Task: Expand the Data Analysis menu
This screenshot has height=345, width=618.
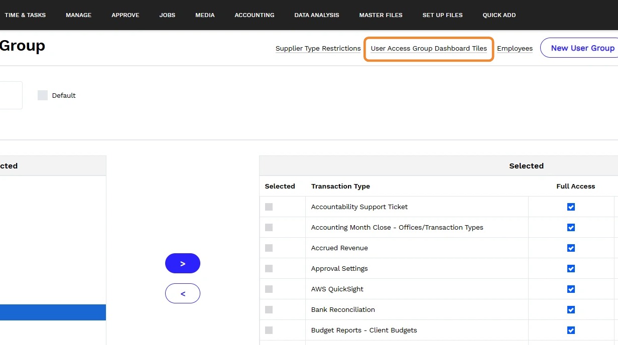Action: (x=317, y=15)
